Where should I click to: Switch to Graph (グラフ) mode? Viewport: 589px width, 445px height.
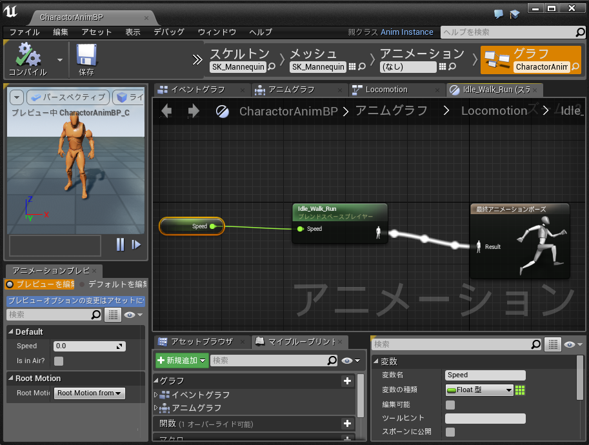point(531,60)
